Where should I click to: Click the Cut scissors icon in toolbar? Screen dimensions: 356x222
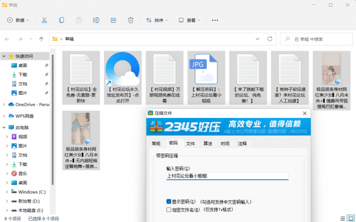pos(44,20)
